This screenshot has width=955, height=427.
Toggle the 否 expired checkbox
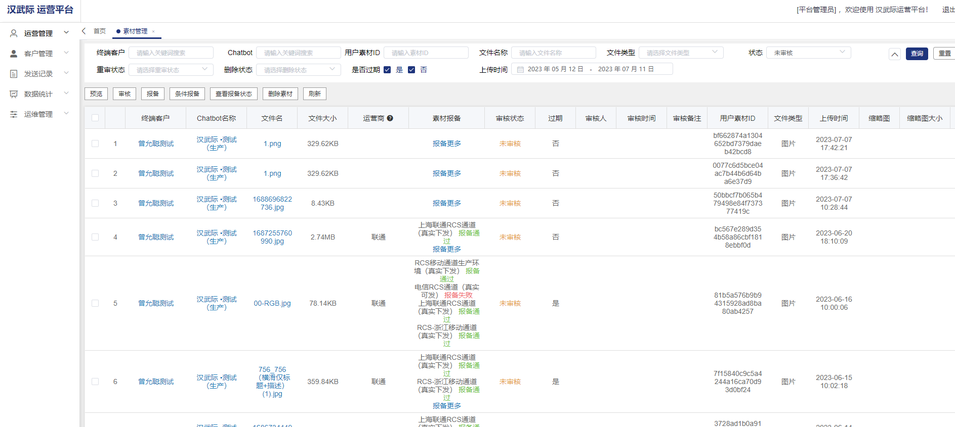coord(411,70)
